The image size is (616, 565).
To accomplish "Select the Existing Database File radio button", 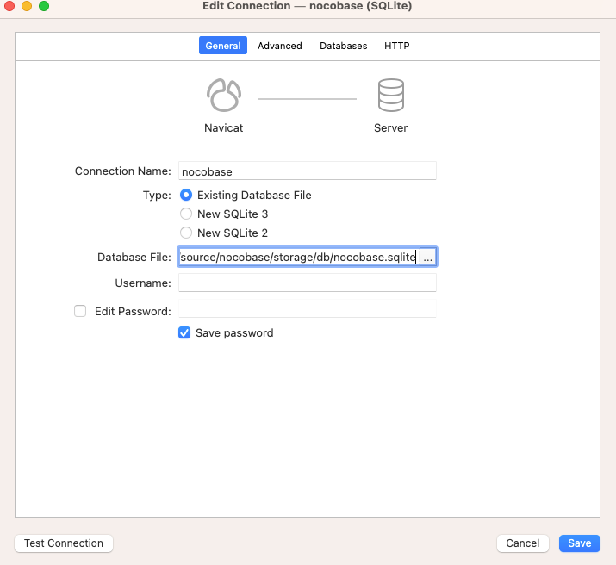I will (186, 196).
